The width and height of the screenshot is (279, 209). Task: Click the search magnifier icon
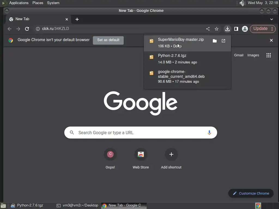[x=72, y=133]
